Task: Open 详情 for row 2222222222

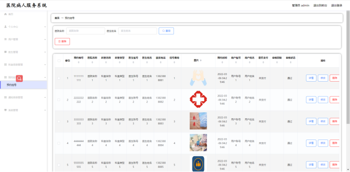Action: [311, 100]
